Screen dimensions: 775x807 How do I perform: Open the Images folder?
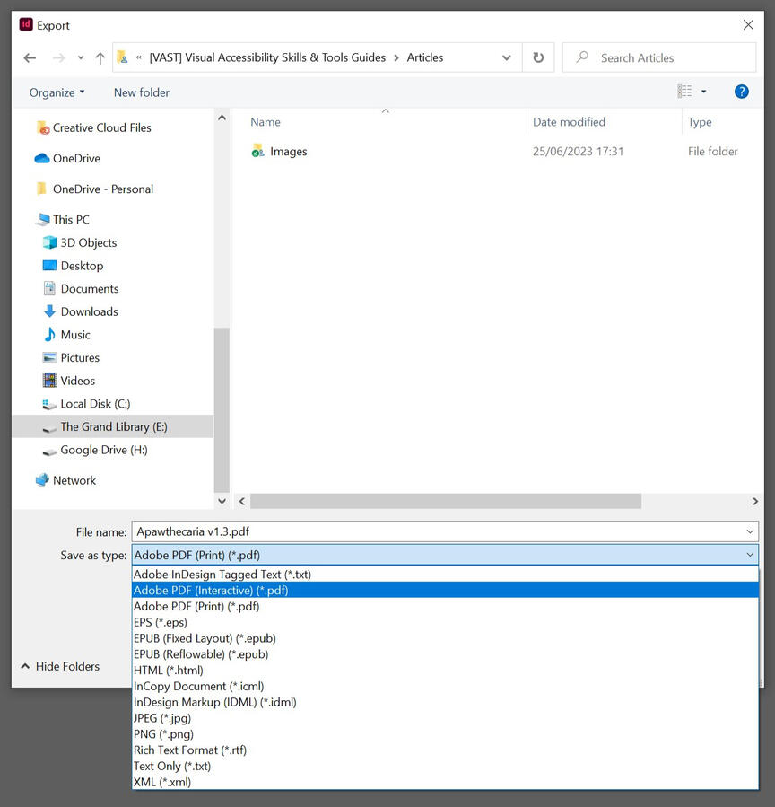[286, 152]
